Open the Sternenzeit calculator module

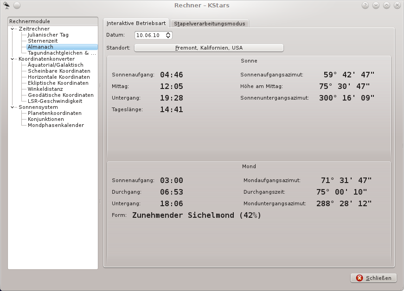43,41
